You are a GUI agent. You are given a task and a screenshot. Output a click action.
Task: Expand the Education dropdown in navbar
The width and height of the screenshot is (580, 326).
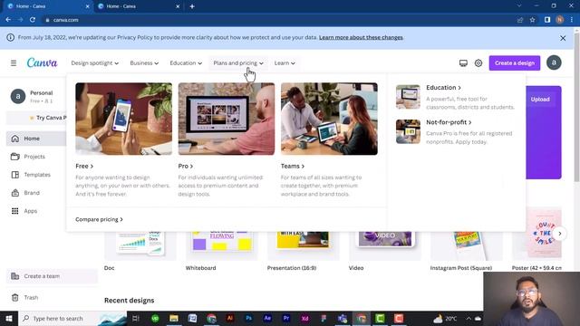tap(186, 63)
